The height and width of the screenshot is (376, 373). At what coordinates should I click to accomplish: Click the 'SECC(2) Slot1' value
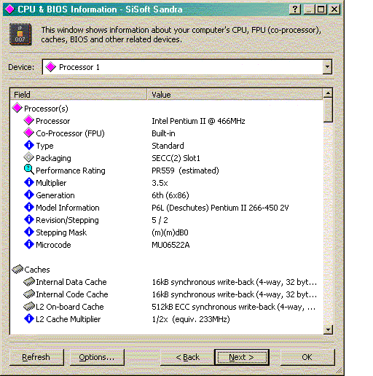click(176, 158)
